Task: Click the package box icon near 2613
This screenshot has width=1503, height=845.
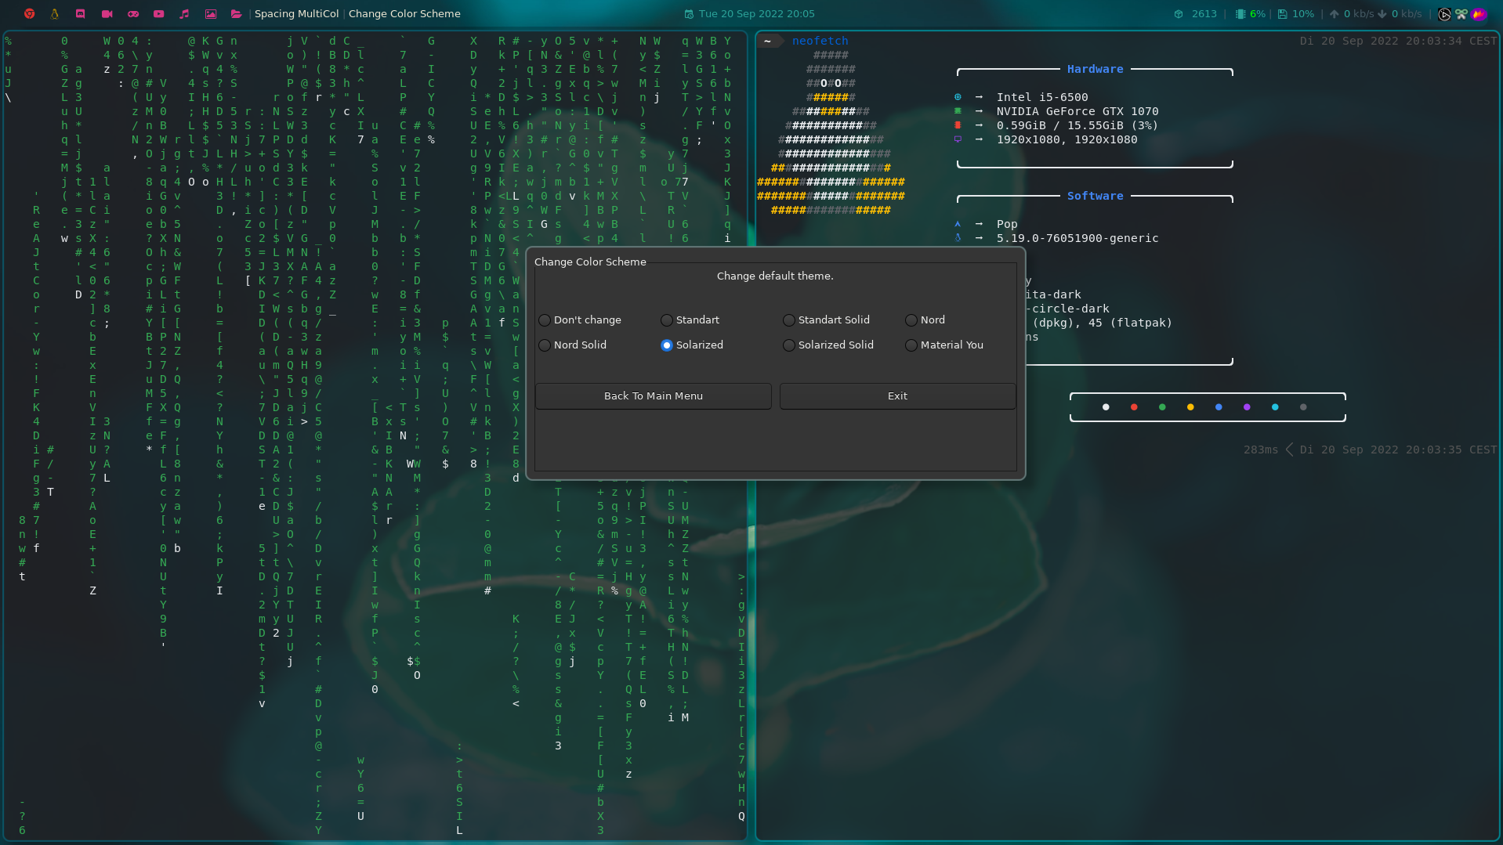Action: point(1179,14)
